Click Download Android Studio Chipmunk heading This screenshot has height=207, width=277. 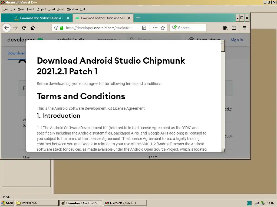(x=111, y=66)
